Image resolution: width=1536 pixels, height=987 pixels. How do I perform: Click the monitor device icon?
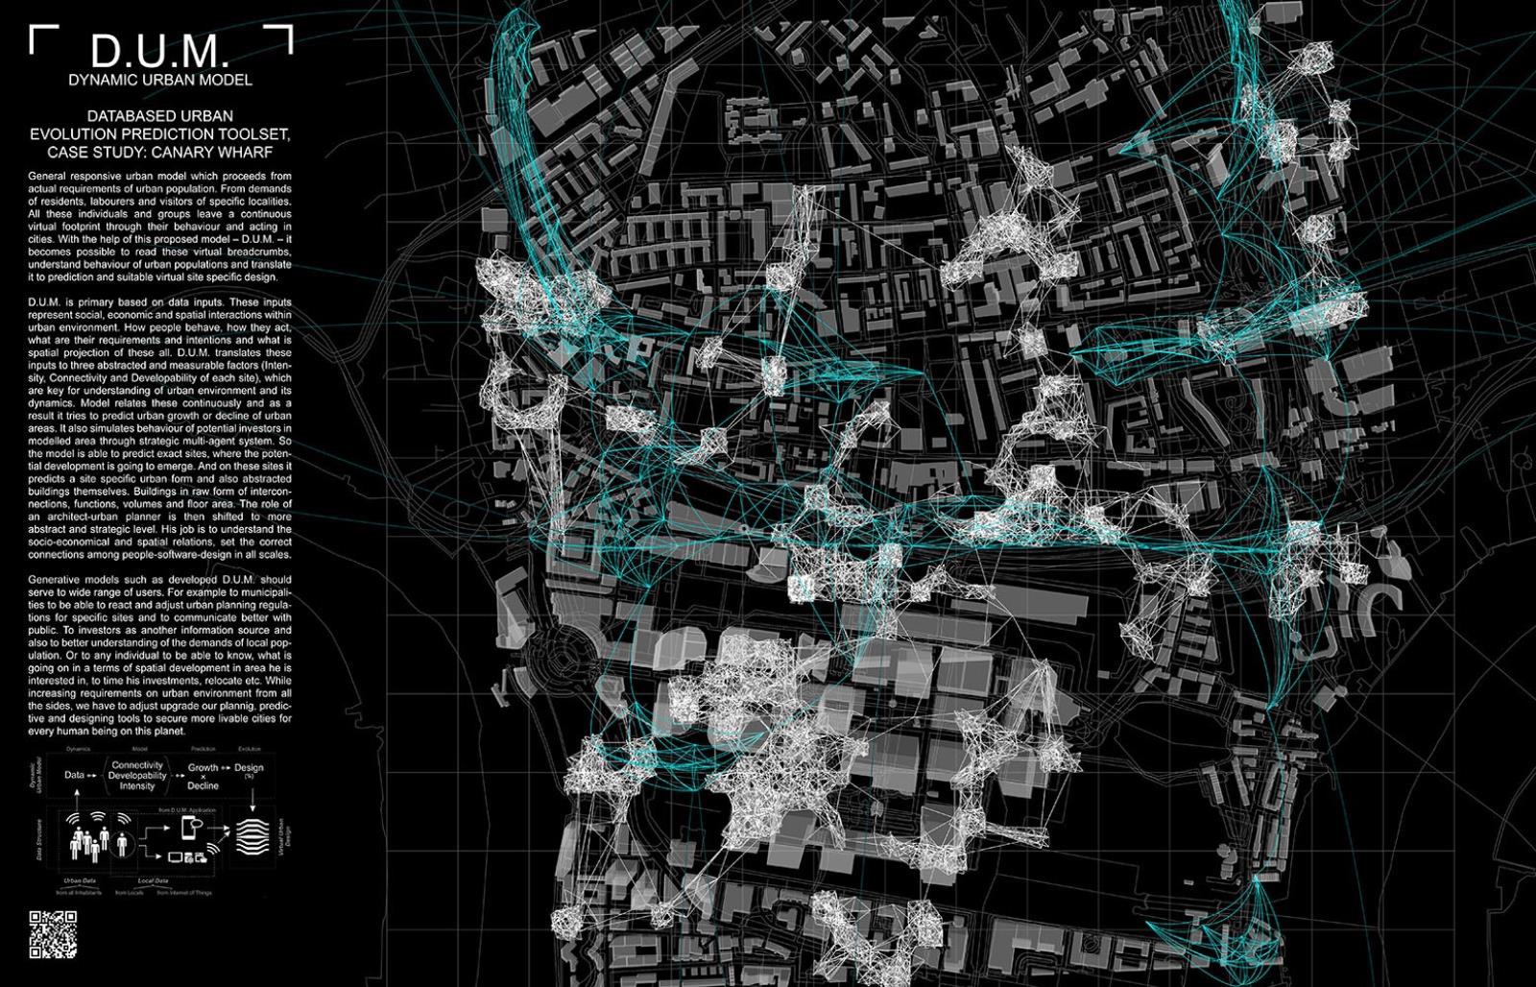point(175,857)
